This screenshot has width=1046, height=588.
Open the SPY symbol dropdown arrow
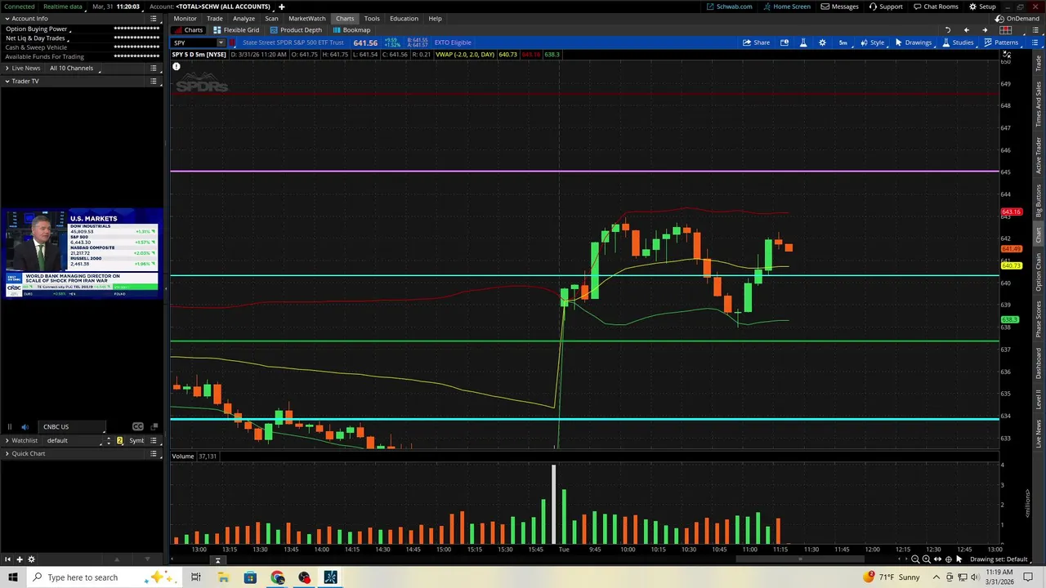(221, 42)
